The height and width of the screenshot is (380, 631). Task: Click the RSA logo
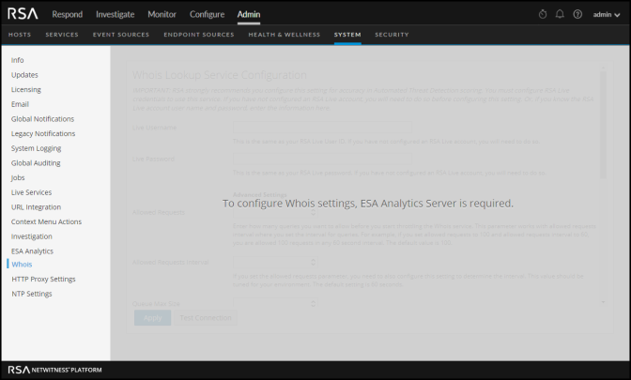[23, 14]
